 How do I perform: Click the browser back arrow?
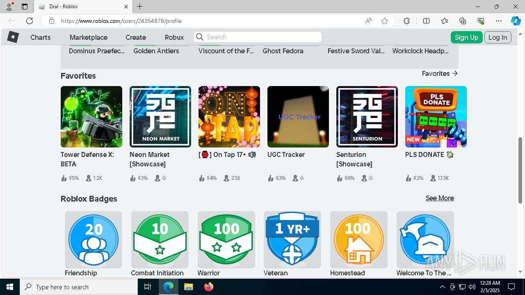click(11, 21)
